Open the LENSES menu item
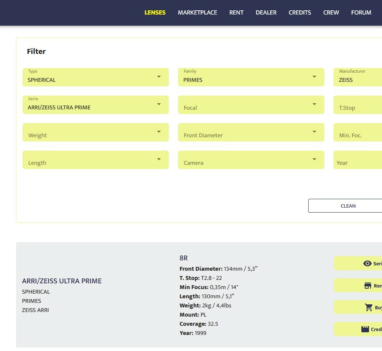 click(x=155, y=13)
